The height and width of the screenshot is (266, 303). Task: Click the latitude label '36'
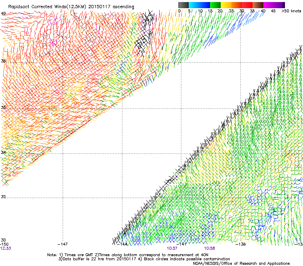pyautogui.click(x=3, y=107)
